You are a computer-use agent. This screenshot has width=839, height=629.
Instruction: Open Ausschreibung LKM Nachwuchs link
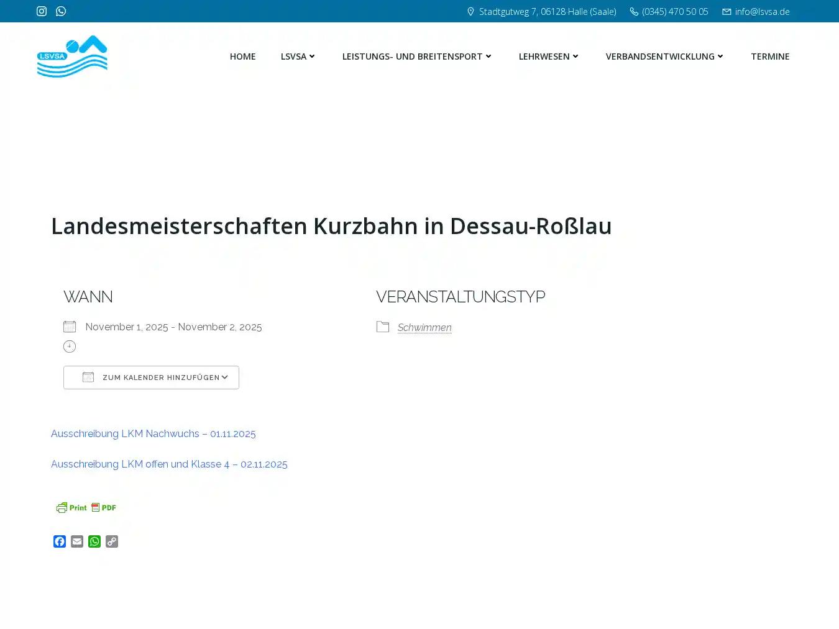(154, 433)
